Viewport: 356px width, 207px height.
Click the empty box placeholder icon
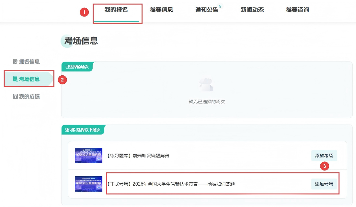pyautogui.click(x=206, y=85)
